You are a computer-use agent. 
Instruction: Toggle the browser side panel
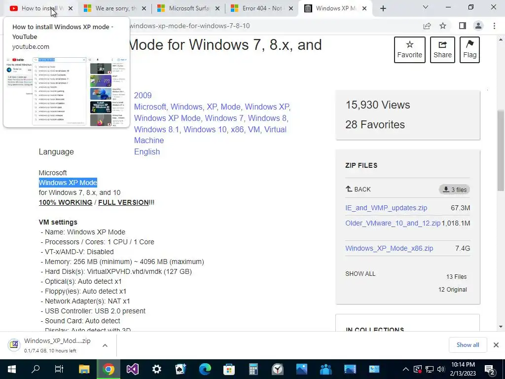(463, 26)
